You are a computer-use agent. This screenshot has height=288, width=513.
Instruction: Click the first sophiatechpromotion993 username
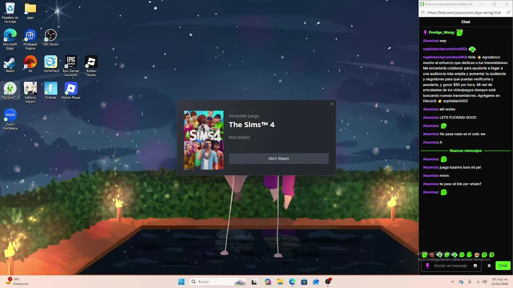444,49
